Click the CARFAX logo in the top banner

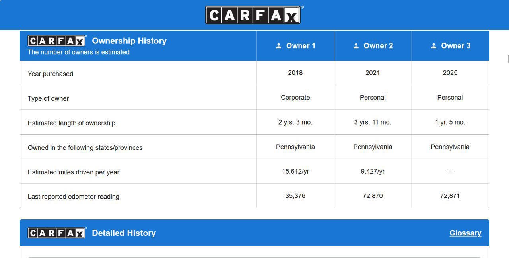tap(253, 15)
